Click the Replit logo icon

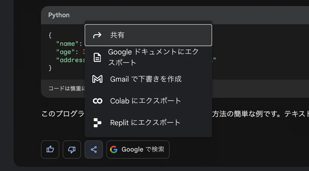coord(97,123)
